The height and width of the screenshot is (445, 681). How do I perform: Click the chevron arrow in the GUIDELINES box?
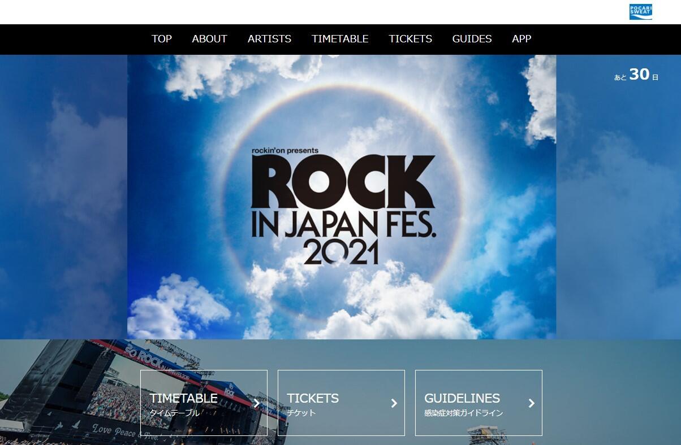532,403
